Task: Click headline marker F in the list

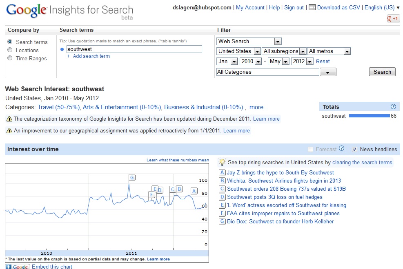Action: 222,214
